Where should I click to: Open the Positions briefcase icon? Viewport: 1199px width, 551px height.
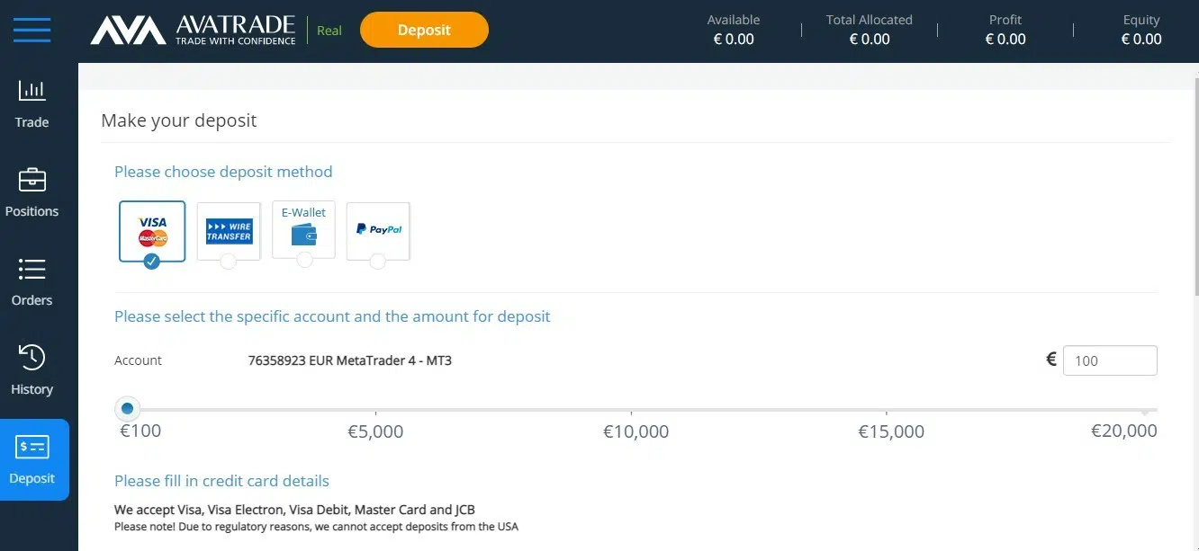32,180
